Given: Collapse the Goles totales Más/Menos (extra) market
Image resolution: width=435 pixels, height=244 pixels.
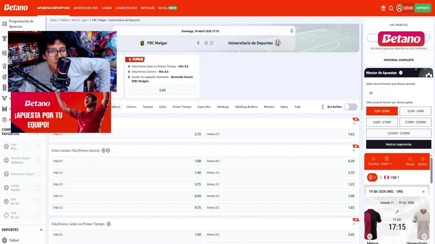Looking at the screenshot, I should click(354, 150).
